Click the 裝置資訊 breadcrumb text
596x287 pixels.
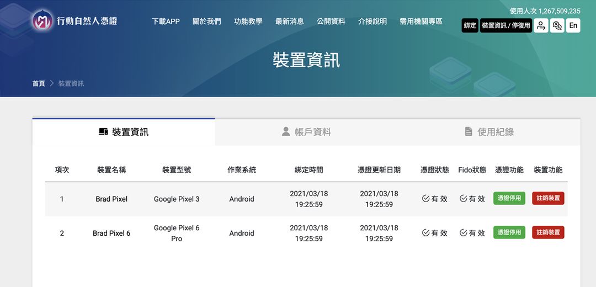tap(71, 84)
